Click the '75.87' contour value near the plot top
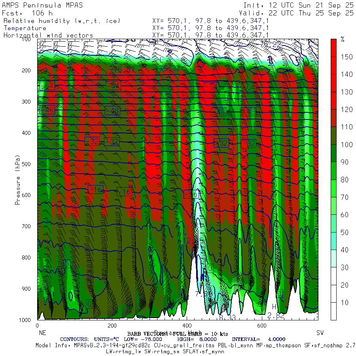Image resolution: width=356 pixels, height=356 pixels. [x=124, y=70]
